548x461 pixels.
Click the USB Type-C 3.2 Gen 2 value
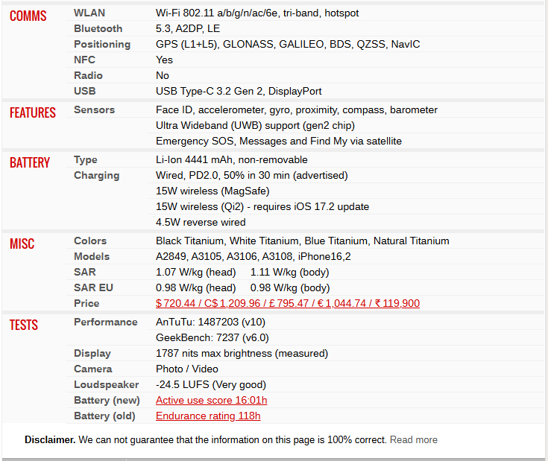tap(239, 91)
